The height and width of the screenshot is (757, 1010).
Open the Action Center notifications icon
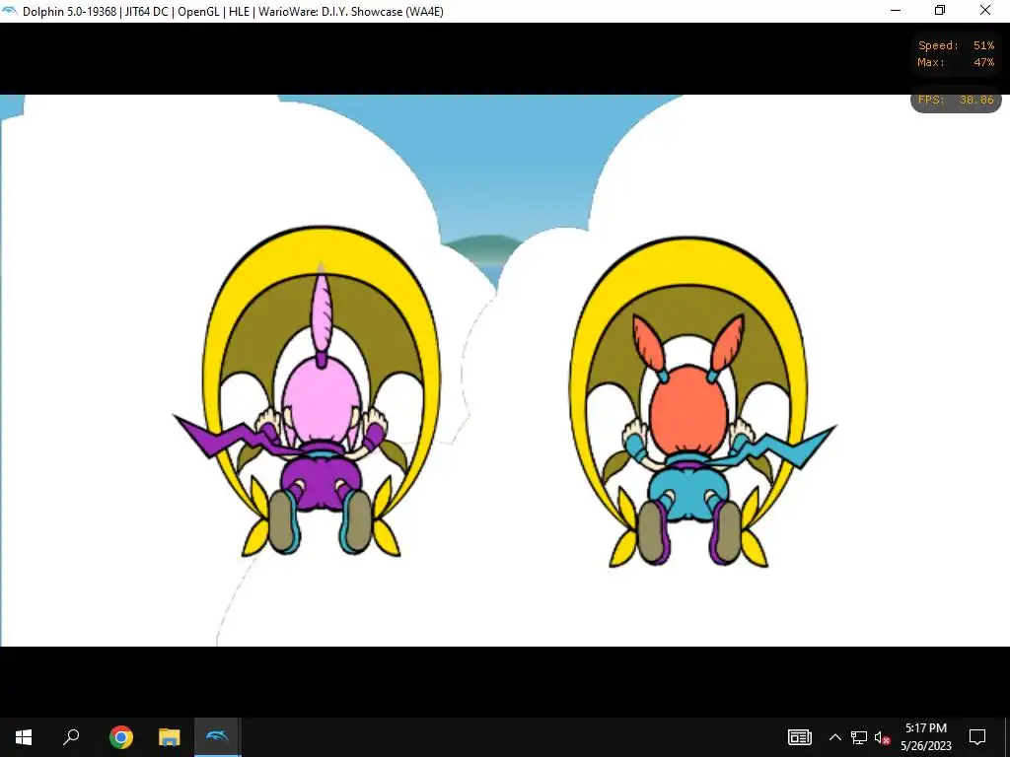click(977, 737)
